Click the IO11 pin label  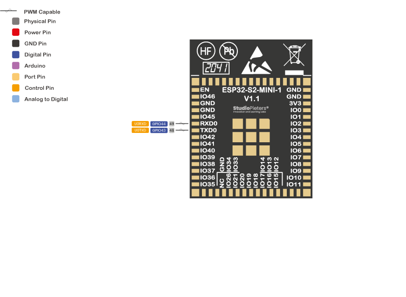tap(294, 184)
